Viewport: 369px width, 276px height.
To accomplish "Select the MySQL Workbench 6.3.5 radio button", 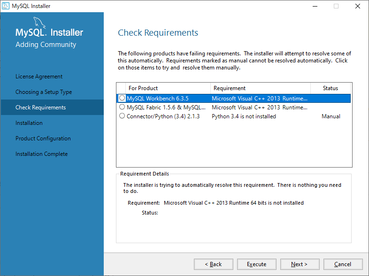I will point(122,99).
